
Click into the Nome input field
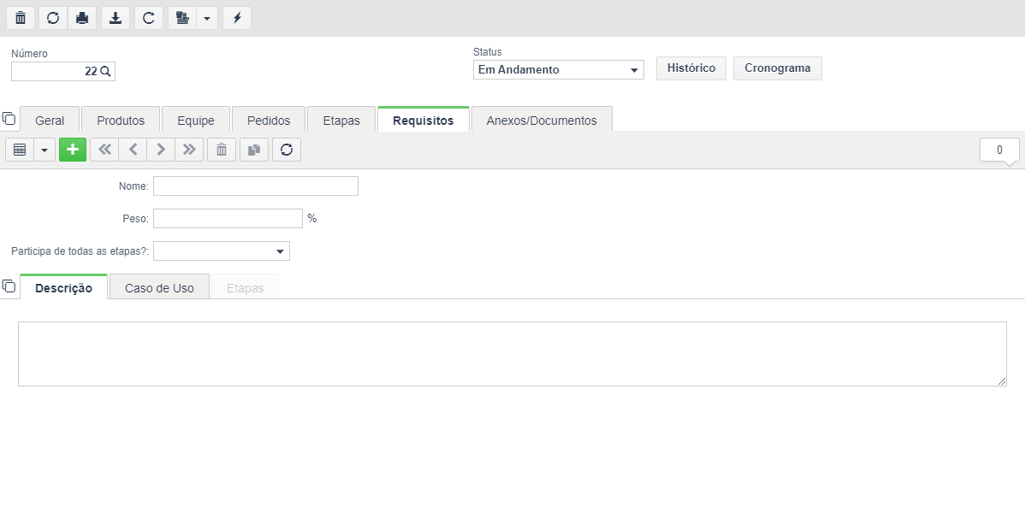pyautogui.click(x=256, y=186)
